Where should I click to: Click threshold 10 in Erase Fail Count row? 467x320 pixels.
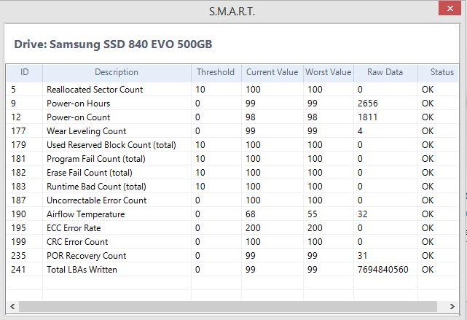tap(200, 173)
